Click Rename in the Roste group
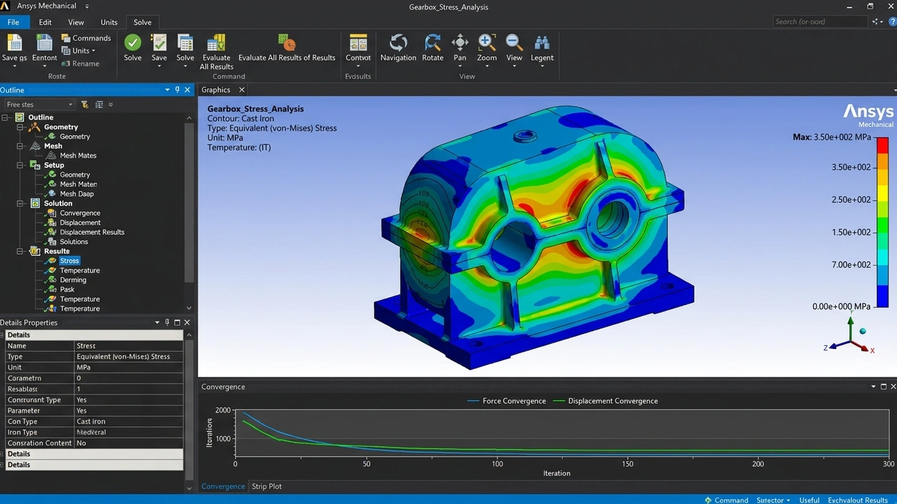897x504 pixels. 80,63
